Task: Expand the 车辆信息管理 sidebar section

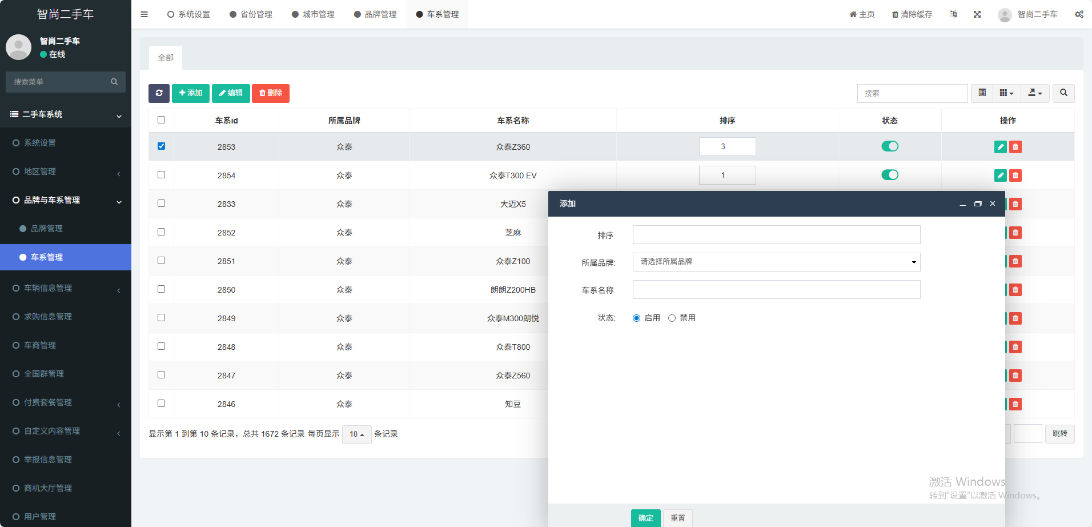Action: pyautogui.click(x=48, y=288)
